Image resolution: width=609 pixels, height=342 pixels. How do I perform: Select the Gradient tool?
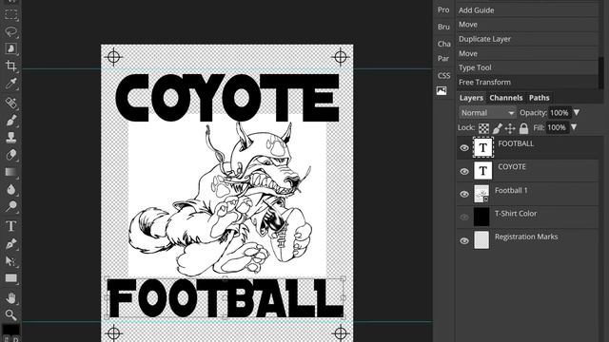(10, 172)
